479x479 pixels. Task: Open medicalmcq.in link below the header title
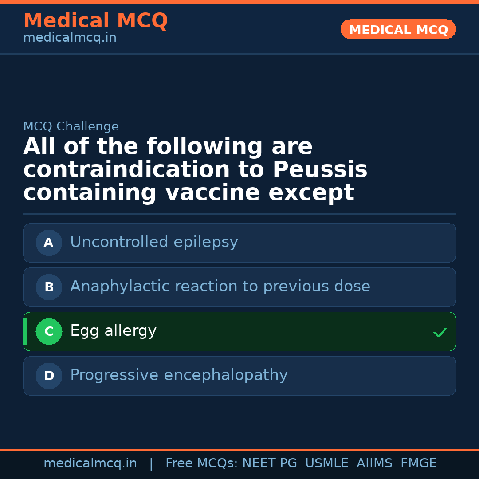coord(70,38)
